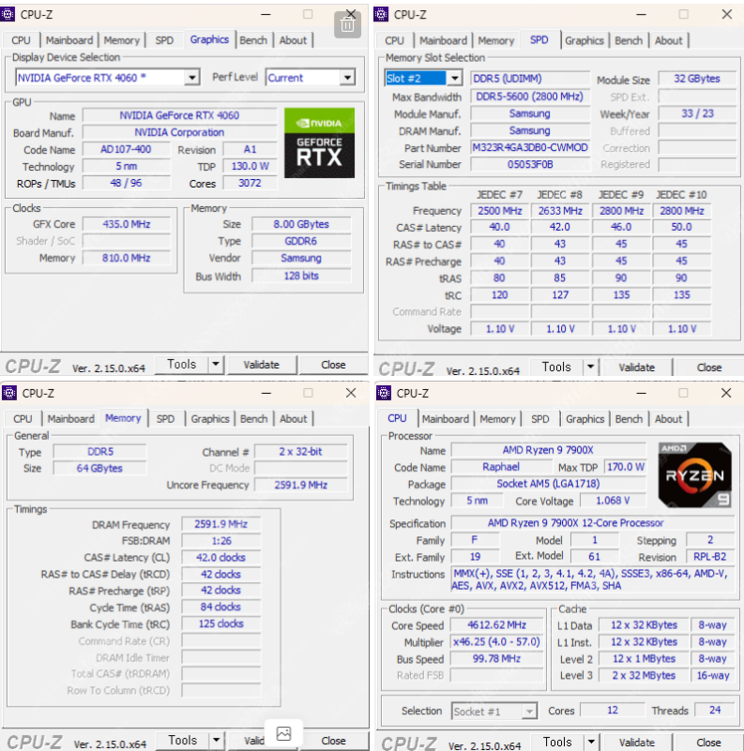744x751 pixels.
Task: Open the Slot #2 memory slot dropdown
Action: [x=454, y=78]
